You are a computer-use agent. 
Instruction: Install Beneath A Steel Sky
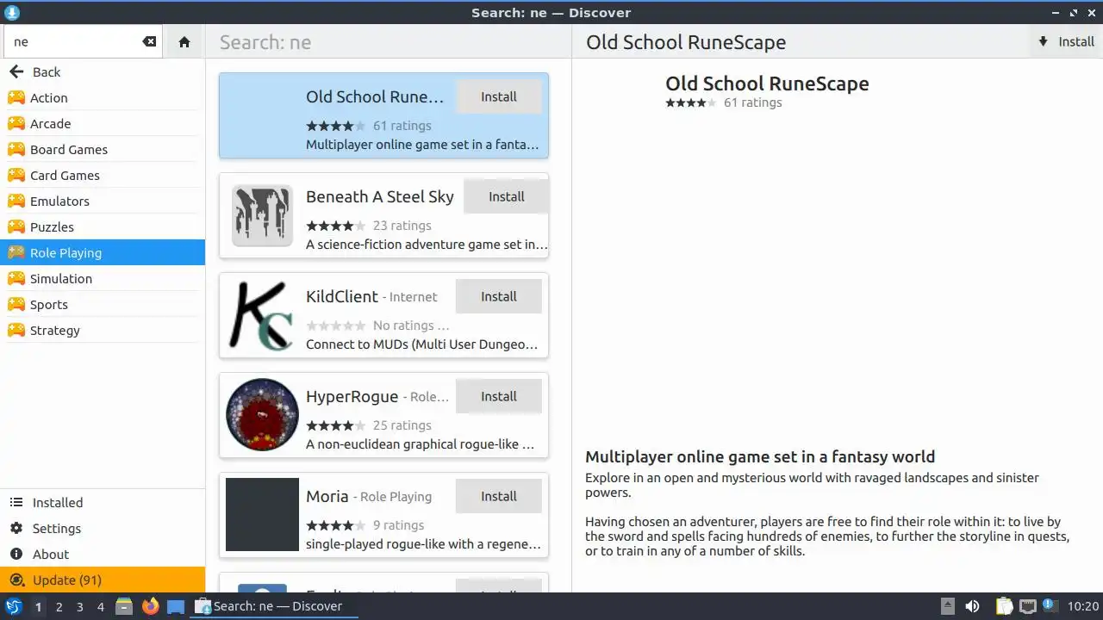pyautogui.click(x=506, y=196)
